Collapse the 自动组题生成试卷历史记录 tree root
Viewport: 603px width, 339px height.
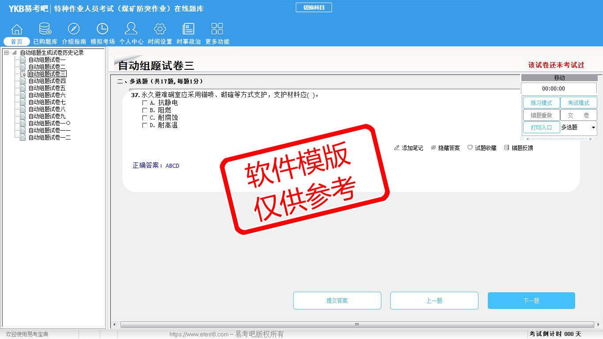point(6,53)
